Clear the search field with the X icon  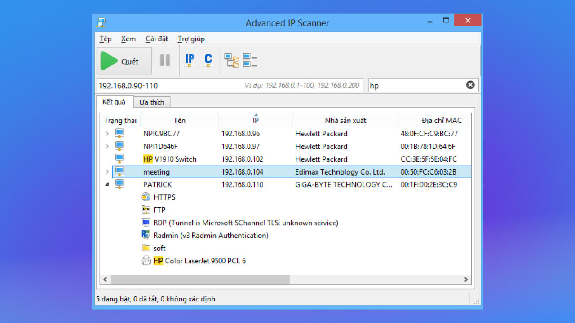tap(470, 85)
